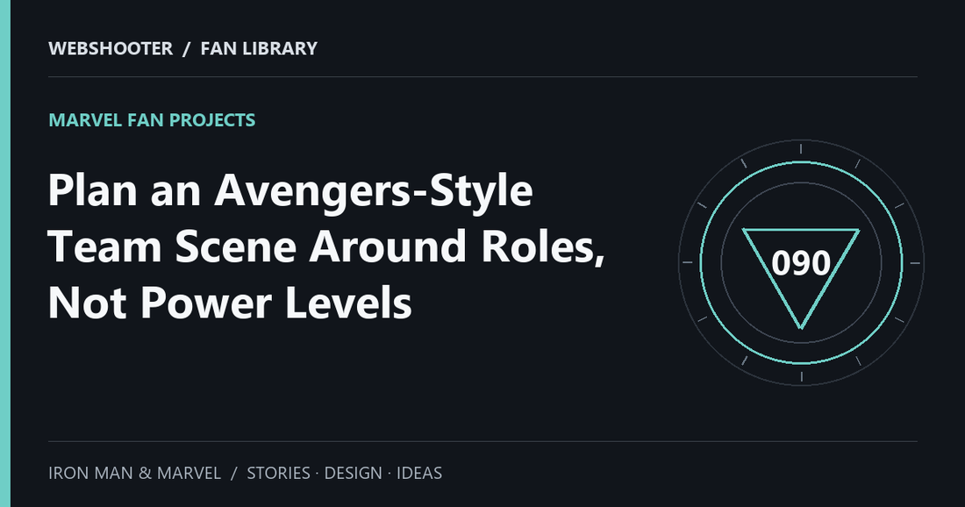Select the MARVEL FAN PROJECTS category label
965x507 pixels.
click(152, 120)
